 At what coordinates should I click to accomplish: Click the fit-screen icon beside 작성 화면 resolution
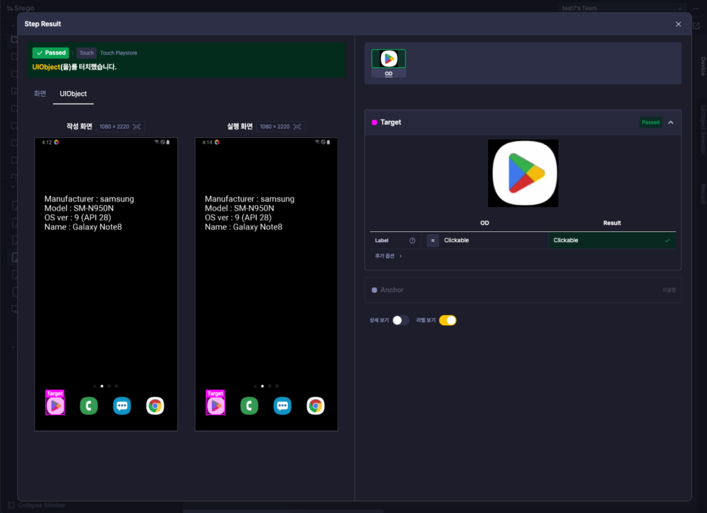tap(137, 126)
